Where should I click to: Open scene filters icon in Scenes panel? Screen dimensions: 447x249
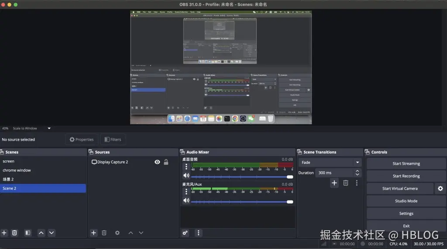(x=28, y=233)
